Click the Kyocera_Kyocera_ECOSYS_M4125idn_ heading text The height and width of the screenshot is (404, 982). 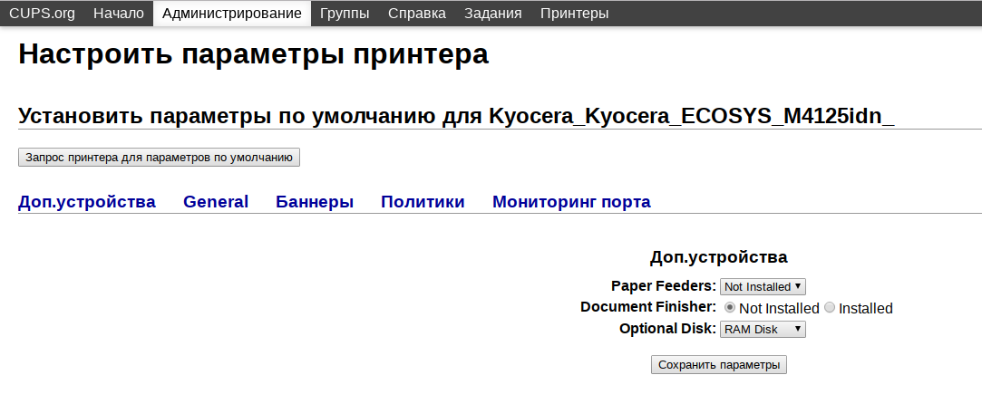(692, 116)
